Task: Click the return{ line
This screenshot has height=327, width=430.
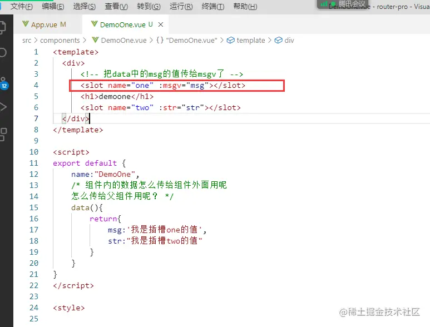Action: point(105,219)
